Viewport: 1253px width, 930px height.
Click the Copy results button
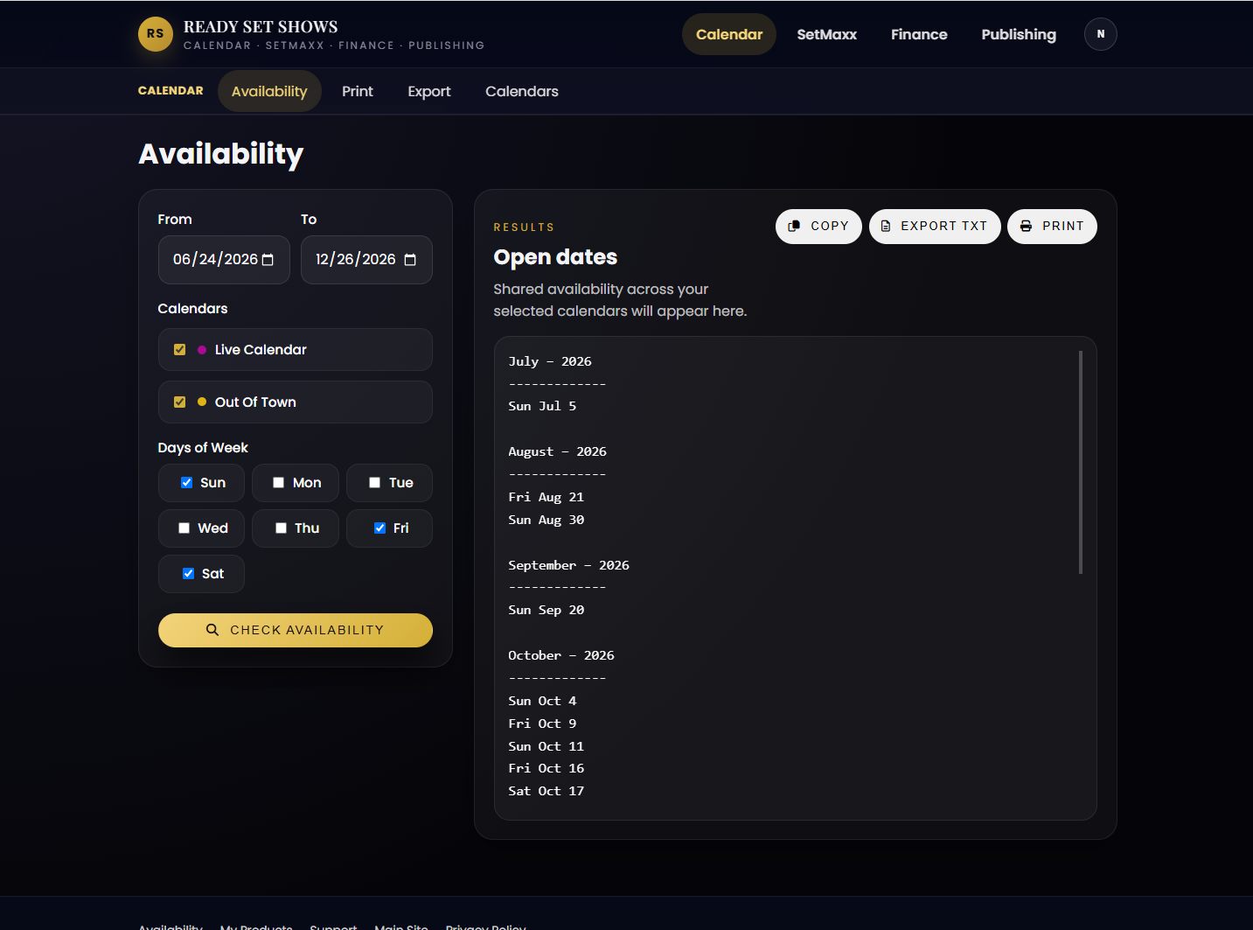click(818, 227)
